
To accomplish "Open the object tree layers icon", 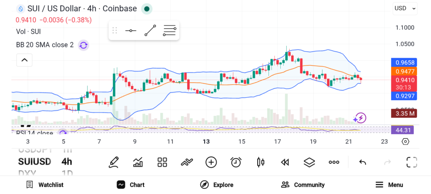I will coord(309,162).
